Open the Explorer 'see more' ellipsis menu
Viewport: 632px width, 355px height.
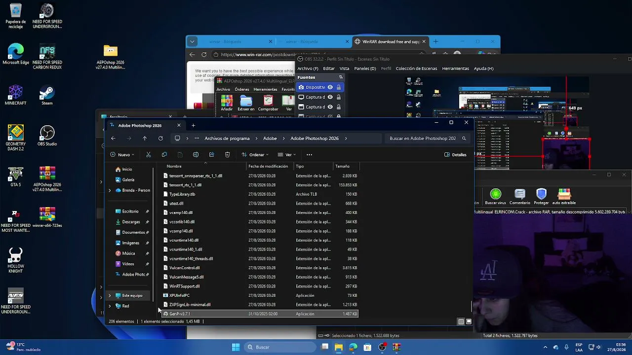tap(309, 155)
